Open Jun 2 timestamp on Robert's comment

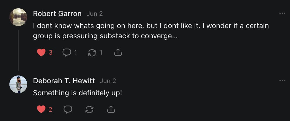(x=95, y=14)
